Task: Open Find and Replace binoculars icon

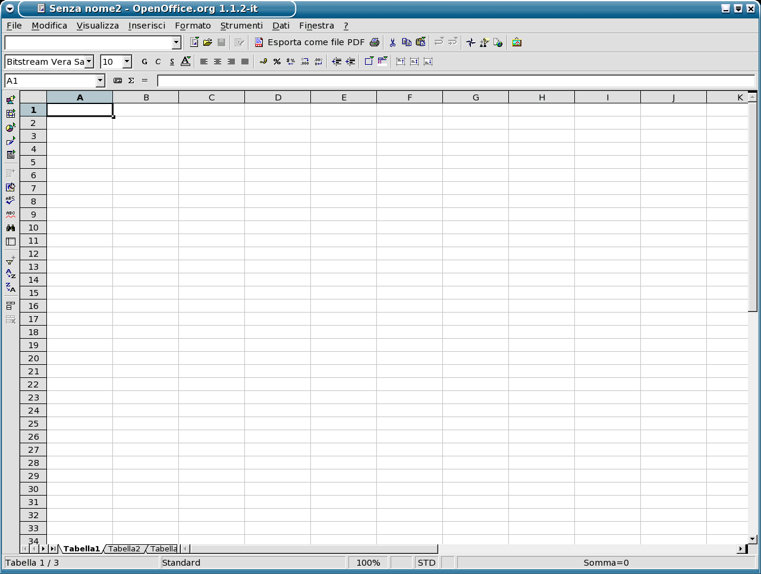Action: pyautogui.click(x=11, y=228)
